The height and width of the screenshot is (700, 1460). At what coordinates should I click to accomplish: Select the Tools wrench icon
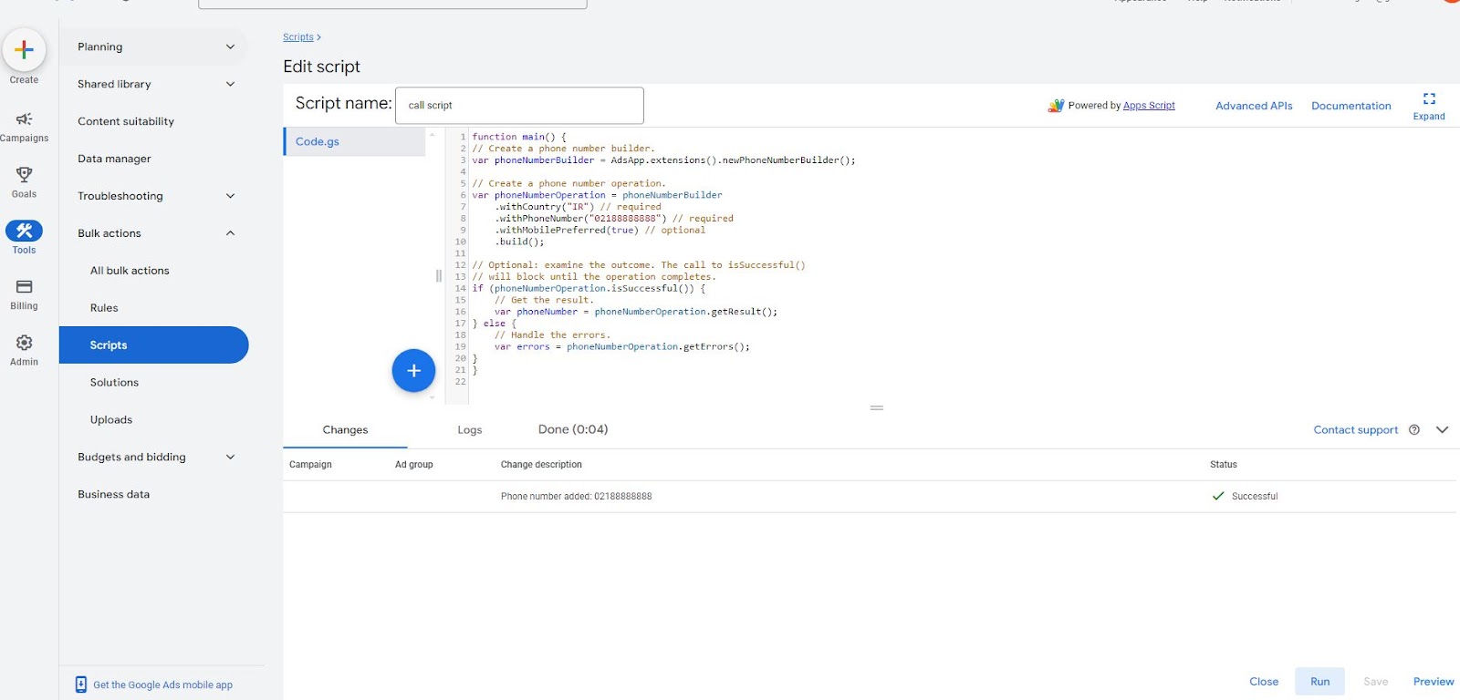[24, 231]
